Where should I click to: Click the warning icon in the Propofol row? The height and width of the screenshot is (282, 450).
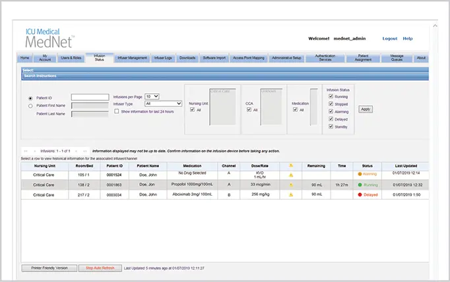(292, 185)
